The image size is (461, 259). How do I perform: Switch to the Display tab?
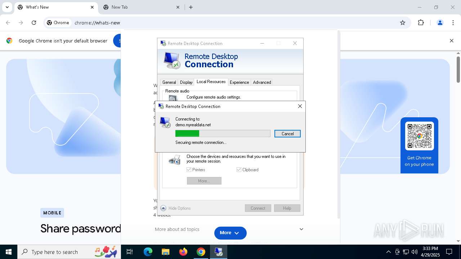(x=186, y=82)
